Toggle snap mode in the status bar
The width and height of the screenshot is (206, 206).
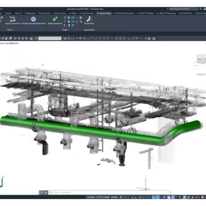[125, 197]
